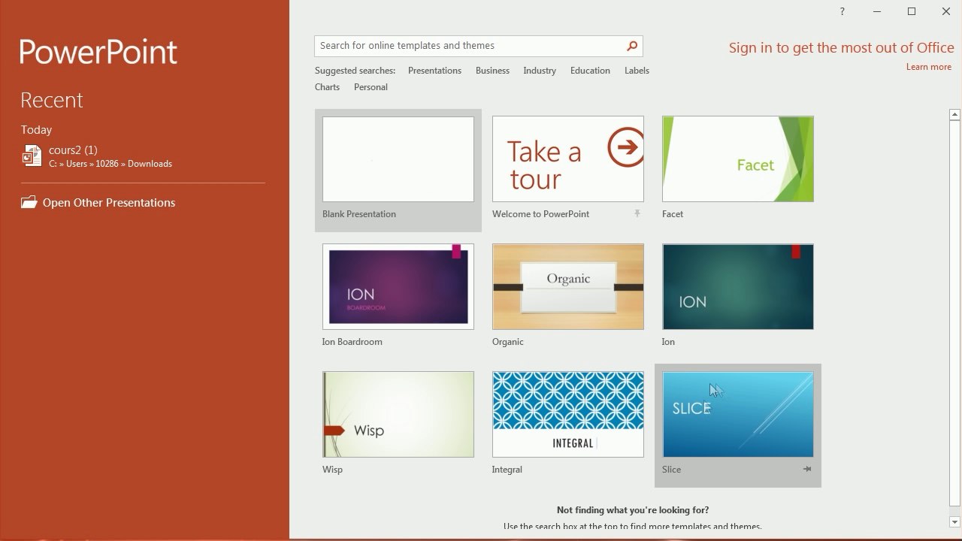This screenshot has height=541, width=962.
Task: Click the pin icon for Welcome to PowerPoint
Action: pos(637,214)
